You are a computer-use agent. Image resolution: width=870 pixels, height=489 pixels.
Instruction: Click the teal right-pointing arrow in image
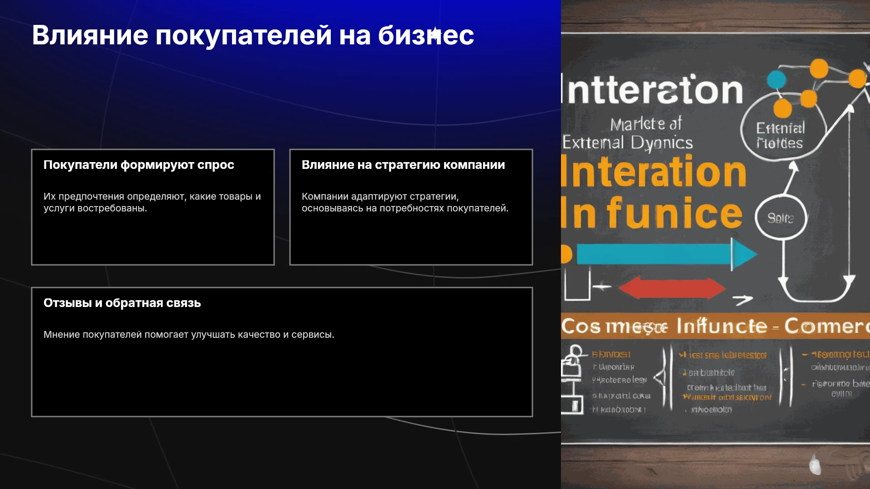[x=666, y=255]
